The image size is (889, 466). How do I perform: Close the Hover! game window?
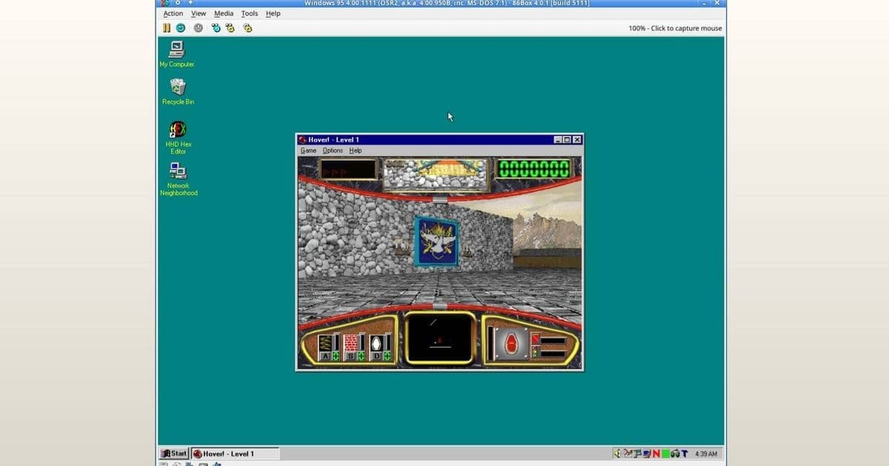577,140
